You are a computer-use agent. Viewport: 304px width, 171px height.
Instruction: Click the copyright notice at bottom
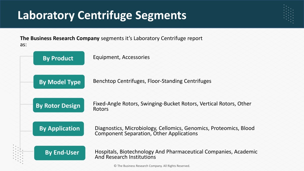click(152, 166)
